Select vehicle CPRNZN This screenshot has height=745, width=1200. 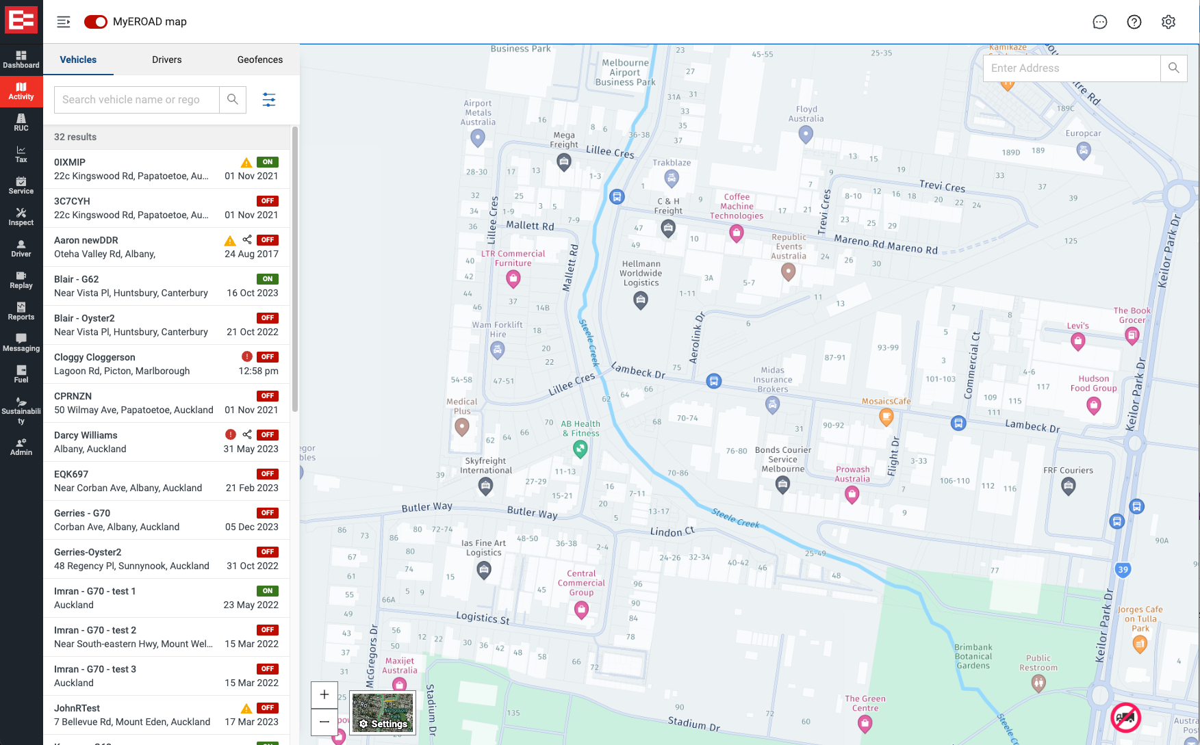click(166, 403)
